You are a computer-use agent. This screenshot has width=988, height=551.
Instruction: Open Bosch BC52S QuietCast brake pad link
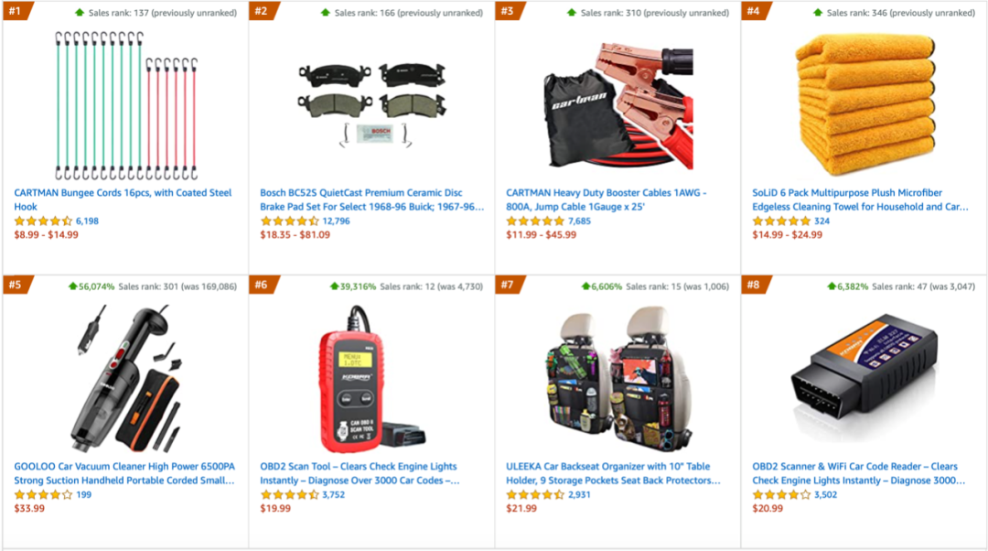(x=371, y=200)
